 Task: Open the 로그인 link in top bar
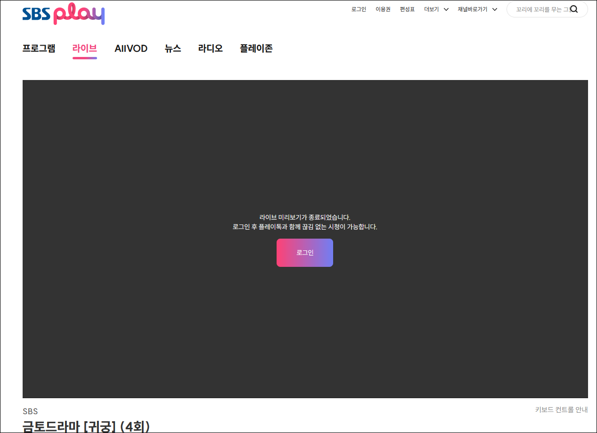coord(359,9)
